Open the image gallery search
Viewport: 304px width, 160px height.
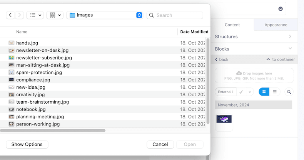(289, 92)
